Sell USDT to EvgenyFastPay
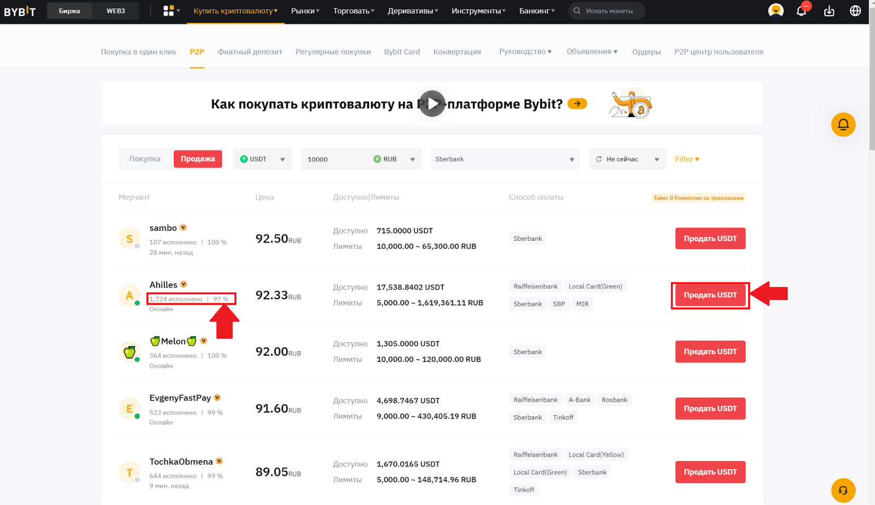Screen dimensions: 875x505 (x=710, y=409)
